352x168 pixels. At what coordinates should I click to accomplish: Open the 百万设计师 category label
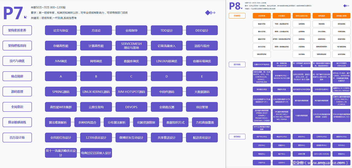[x=17, y=137]
